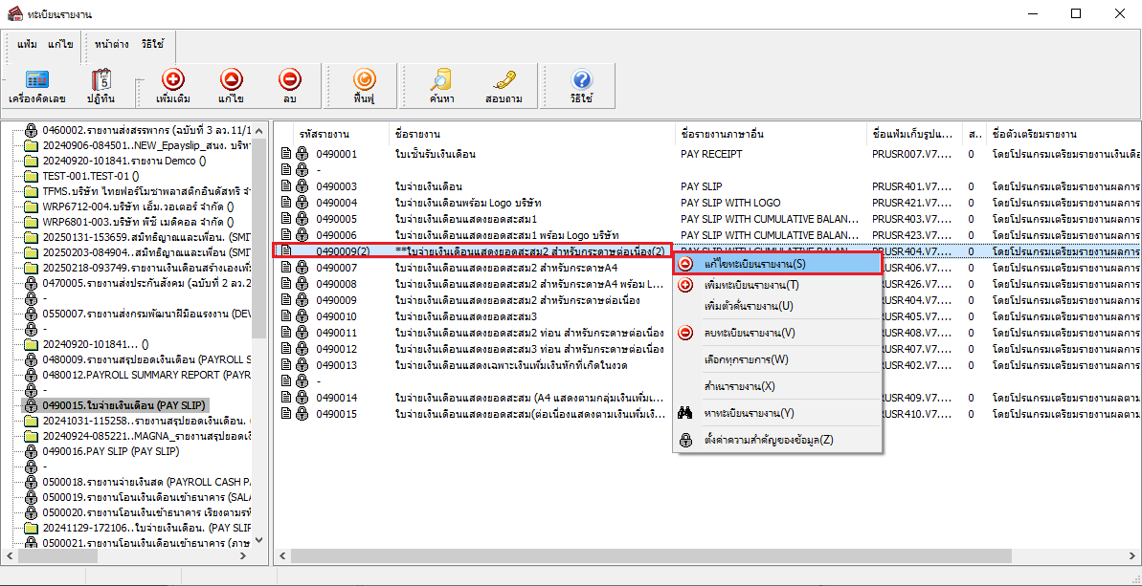Image resolution: width=1142 pixels, height=586 pixels.
Task: Open the ค้นหา search tool
Action: (441, 86)
